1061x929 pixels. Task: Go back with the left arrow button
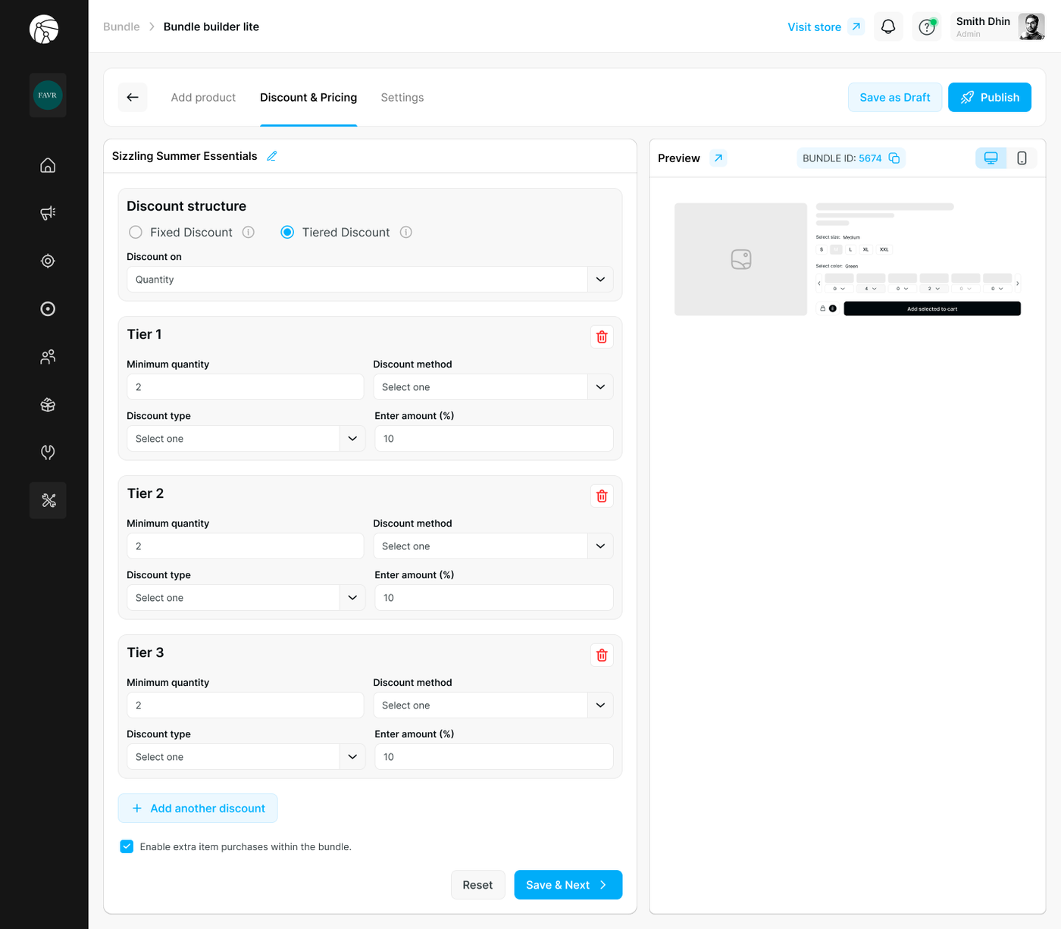[x=133, y=97]
